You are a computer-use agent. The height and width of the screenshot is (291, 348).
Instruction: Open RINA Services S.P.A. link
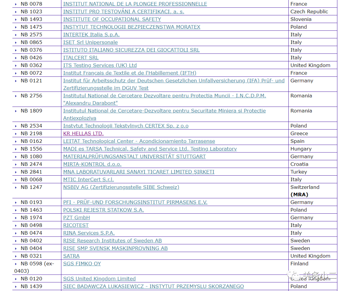[x=89, y=233]
